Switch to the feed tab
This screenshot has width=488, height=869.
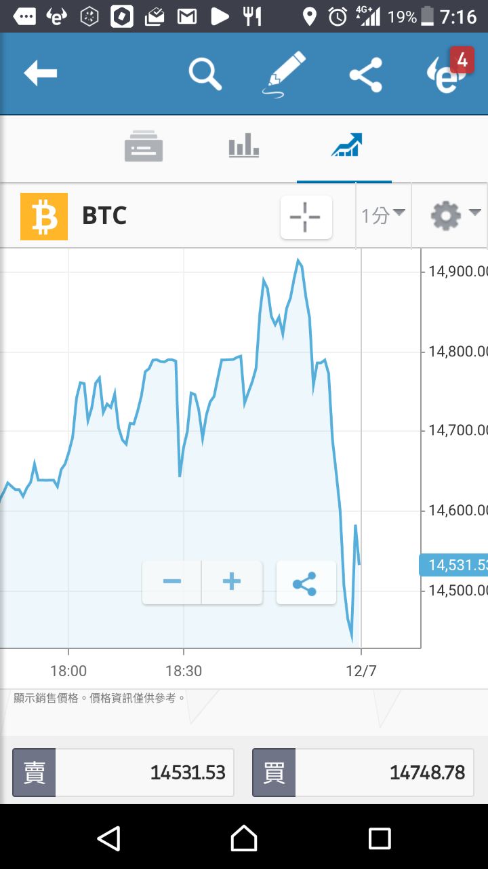[144, 146]
